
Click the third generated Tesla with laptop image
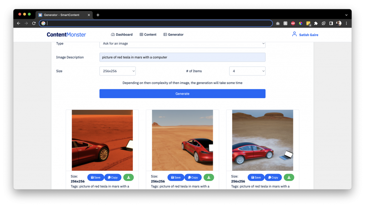[x=263, y=140]
